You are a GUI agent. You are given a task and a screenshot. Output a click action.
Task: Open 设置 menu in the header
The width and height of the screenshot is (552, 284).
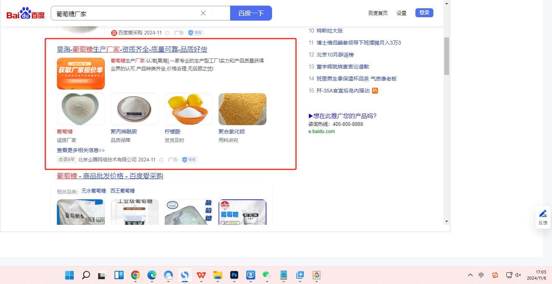402,13
